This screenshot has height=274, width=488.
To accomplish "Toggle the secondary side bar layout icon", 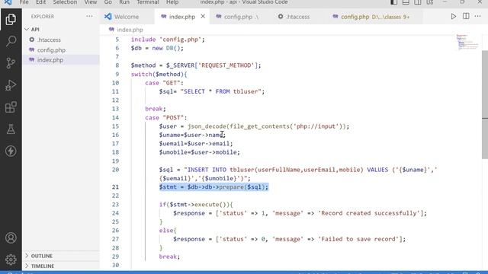I will pyautogui.click(x=418, y=2).
